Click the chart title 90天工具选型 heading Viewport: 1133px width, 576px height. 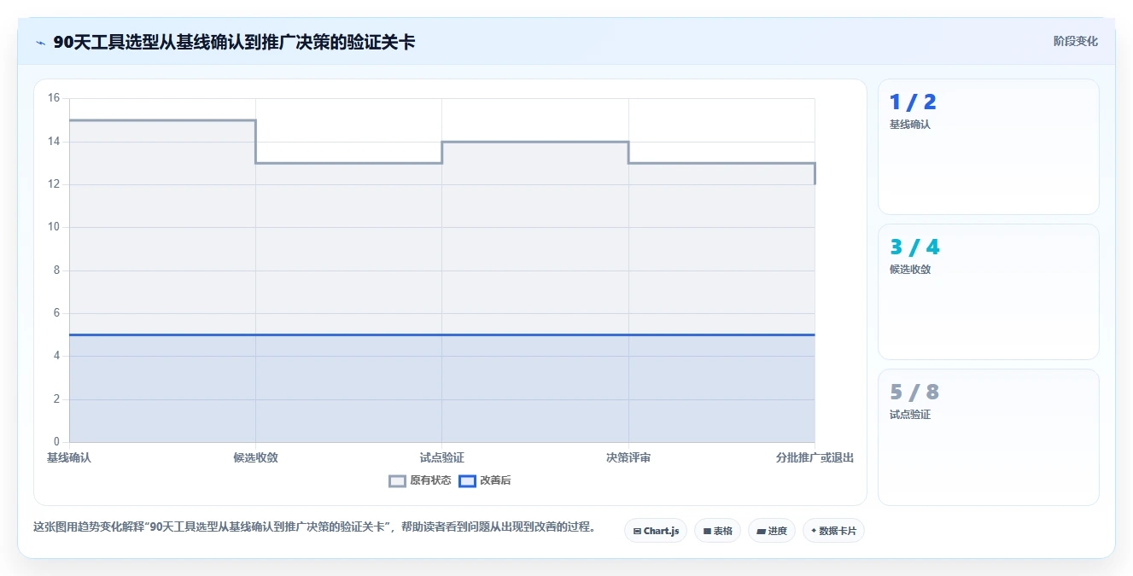tap(234, 42)
